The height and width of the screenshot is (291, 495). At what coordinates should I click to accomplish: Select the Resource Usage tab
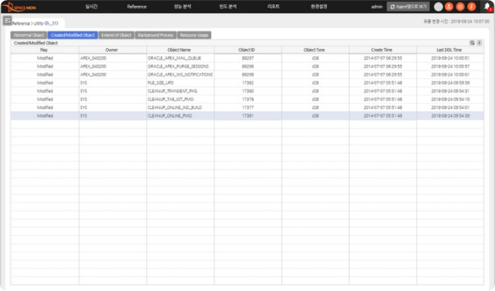(x=194, y=35)
